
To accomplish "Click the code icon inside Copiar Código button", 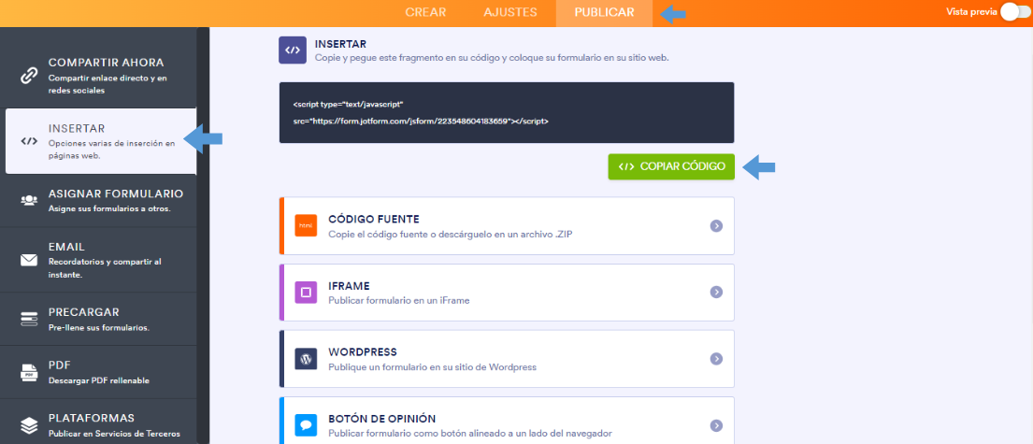I will click(x=626, y=166).
